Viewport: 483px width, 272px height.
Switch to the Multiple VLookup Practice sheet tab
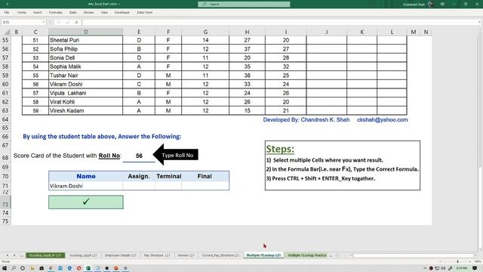pyautogui.click(x=307, y=255)
